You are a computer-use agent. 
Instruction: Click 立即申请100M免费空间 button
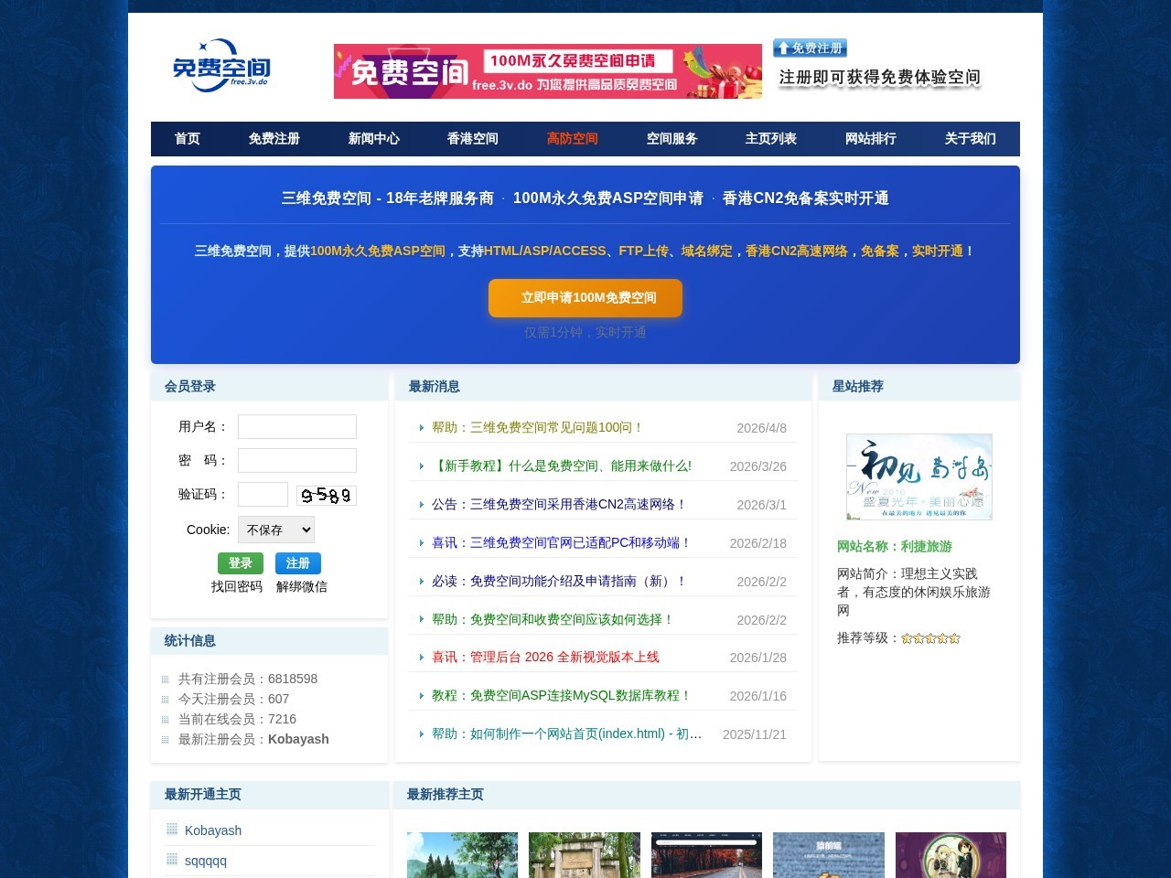pos(585,297)
